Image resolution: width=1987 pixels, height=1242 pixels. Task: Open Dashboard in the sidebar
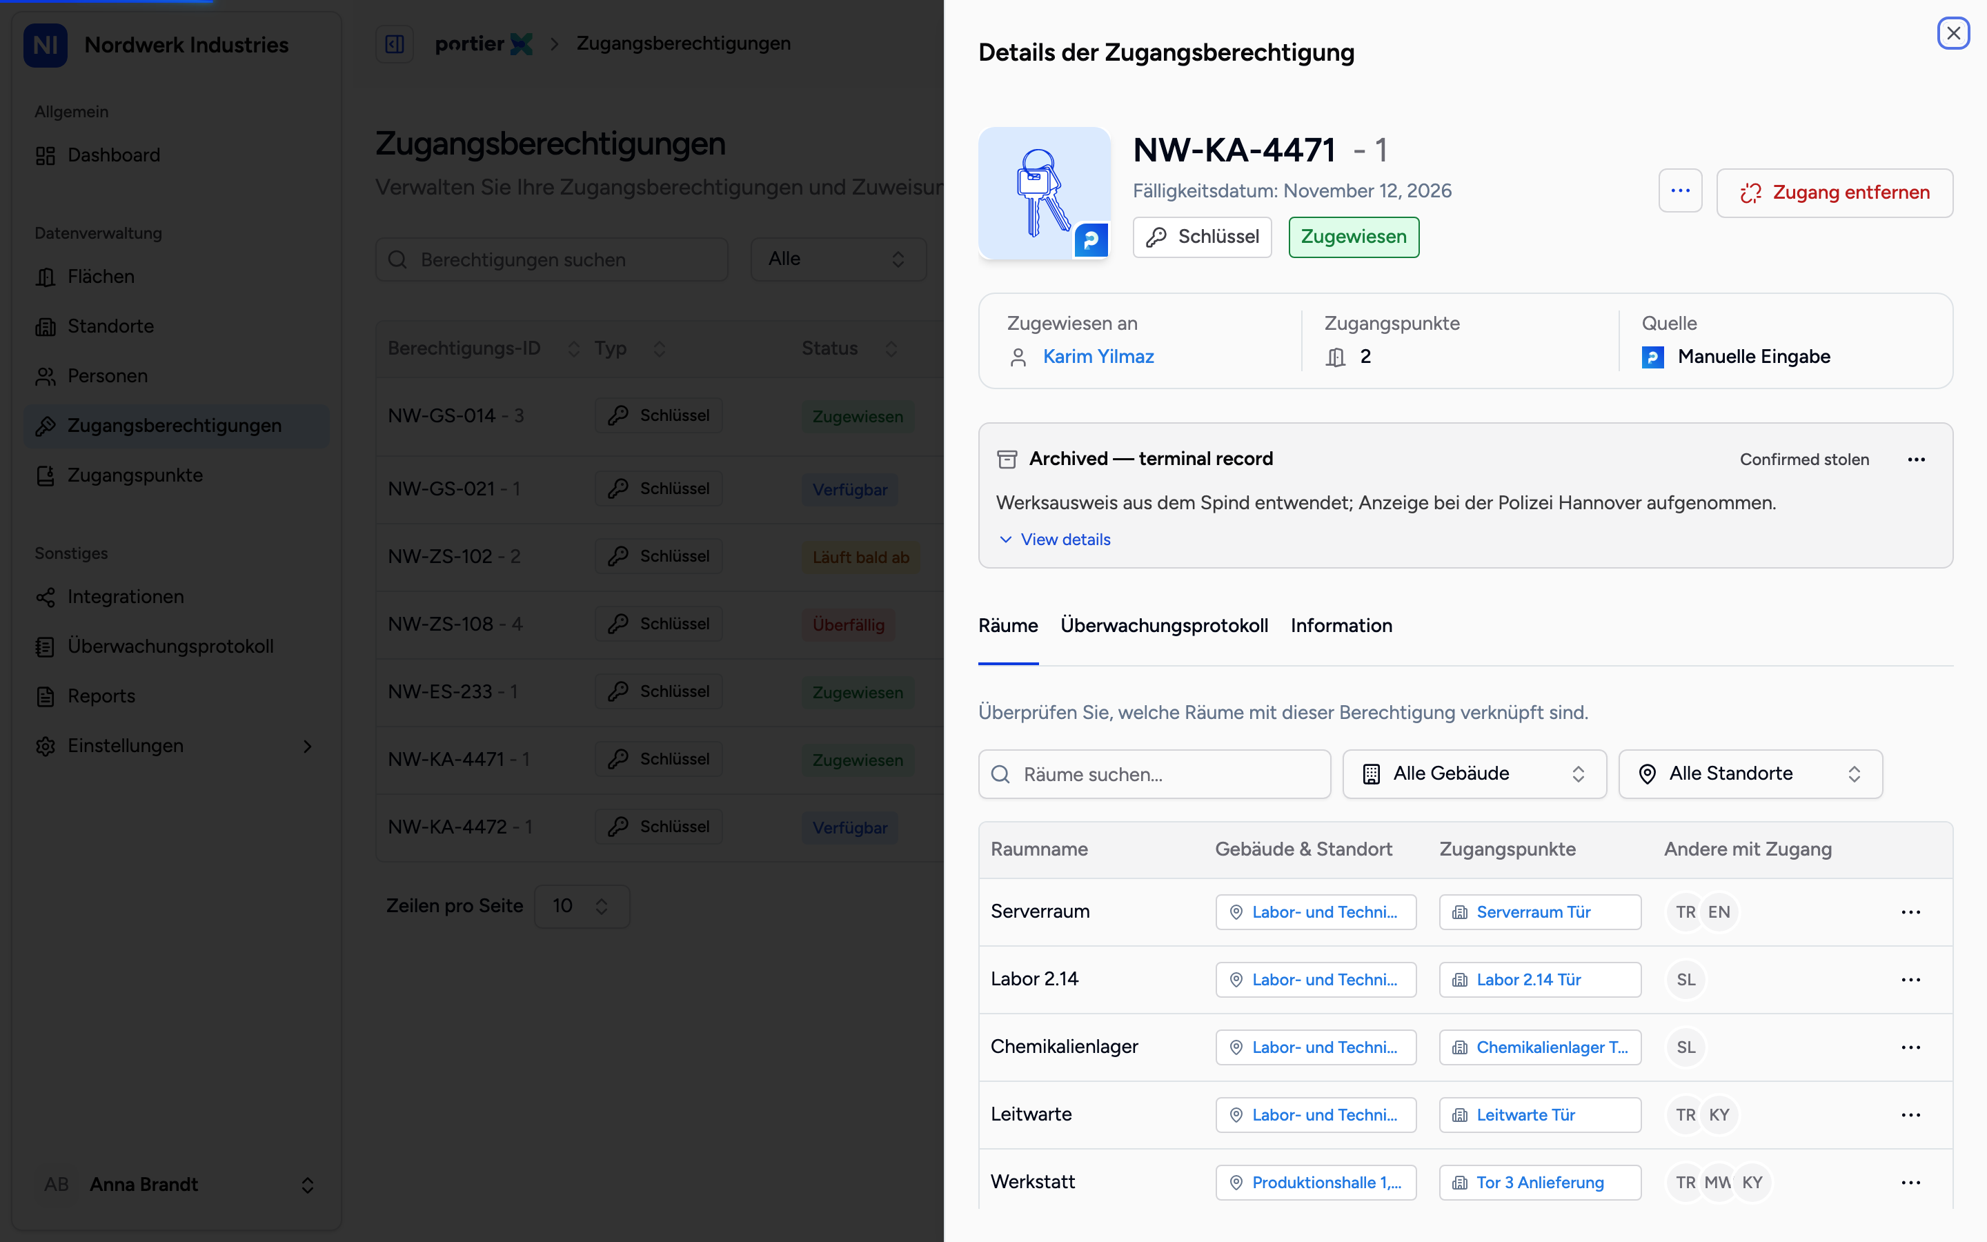[x=177, y=155]
